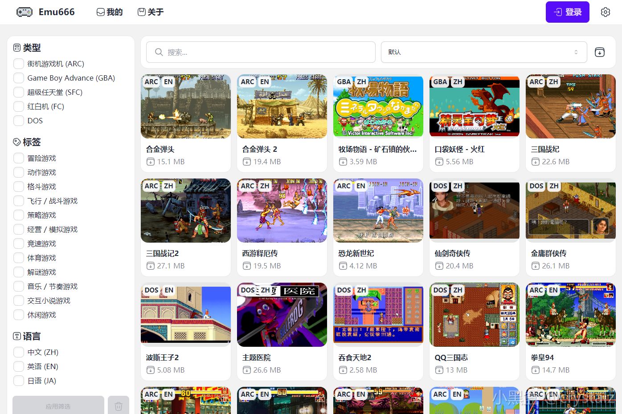Open the 关于 menu item
The width and height of the screenshot is (622, 414).
151,12
